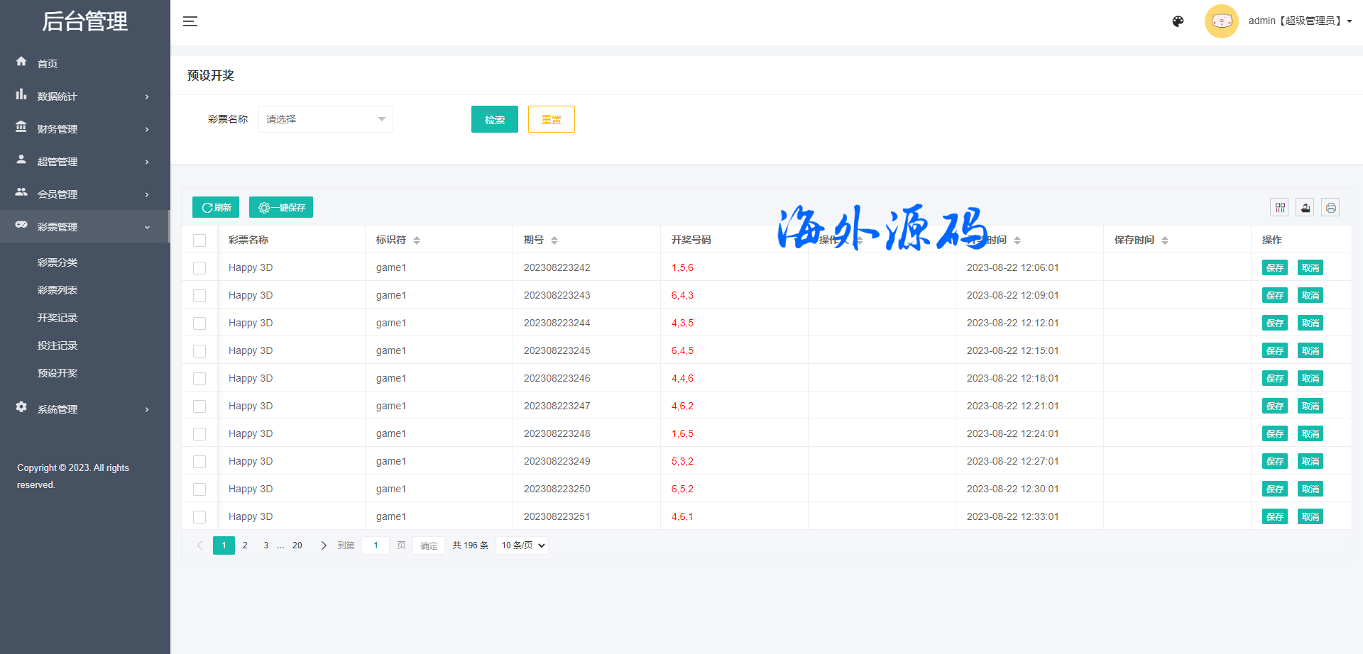
Task: Click the page number jump input field
Action: [376, 545]
